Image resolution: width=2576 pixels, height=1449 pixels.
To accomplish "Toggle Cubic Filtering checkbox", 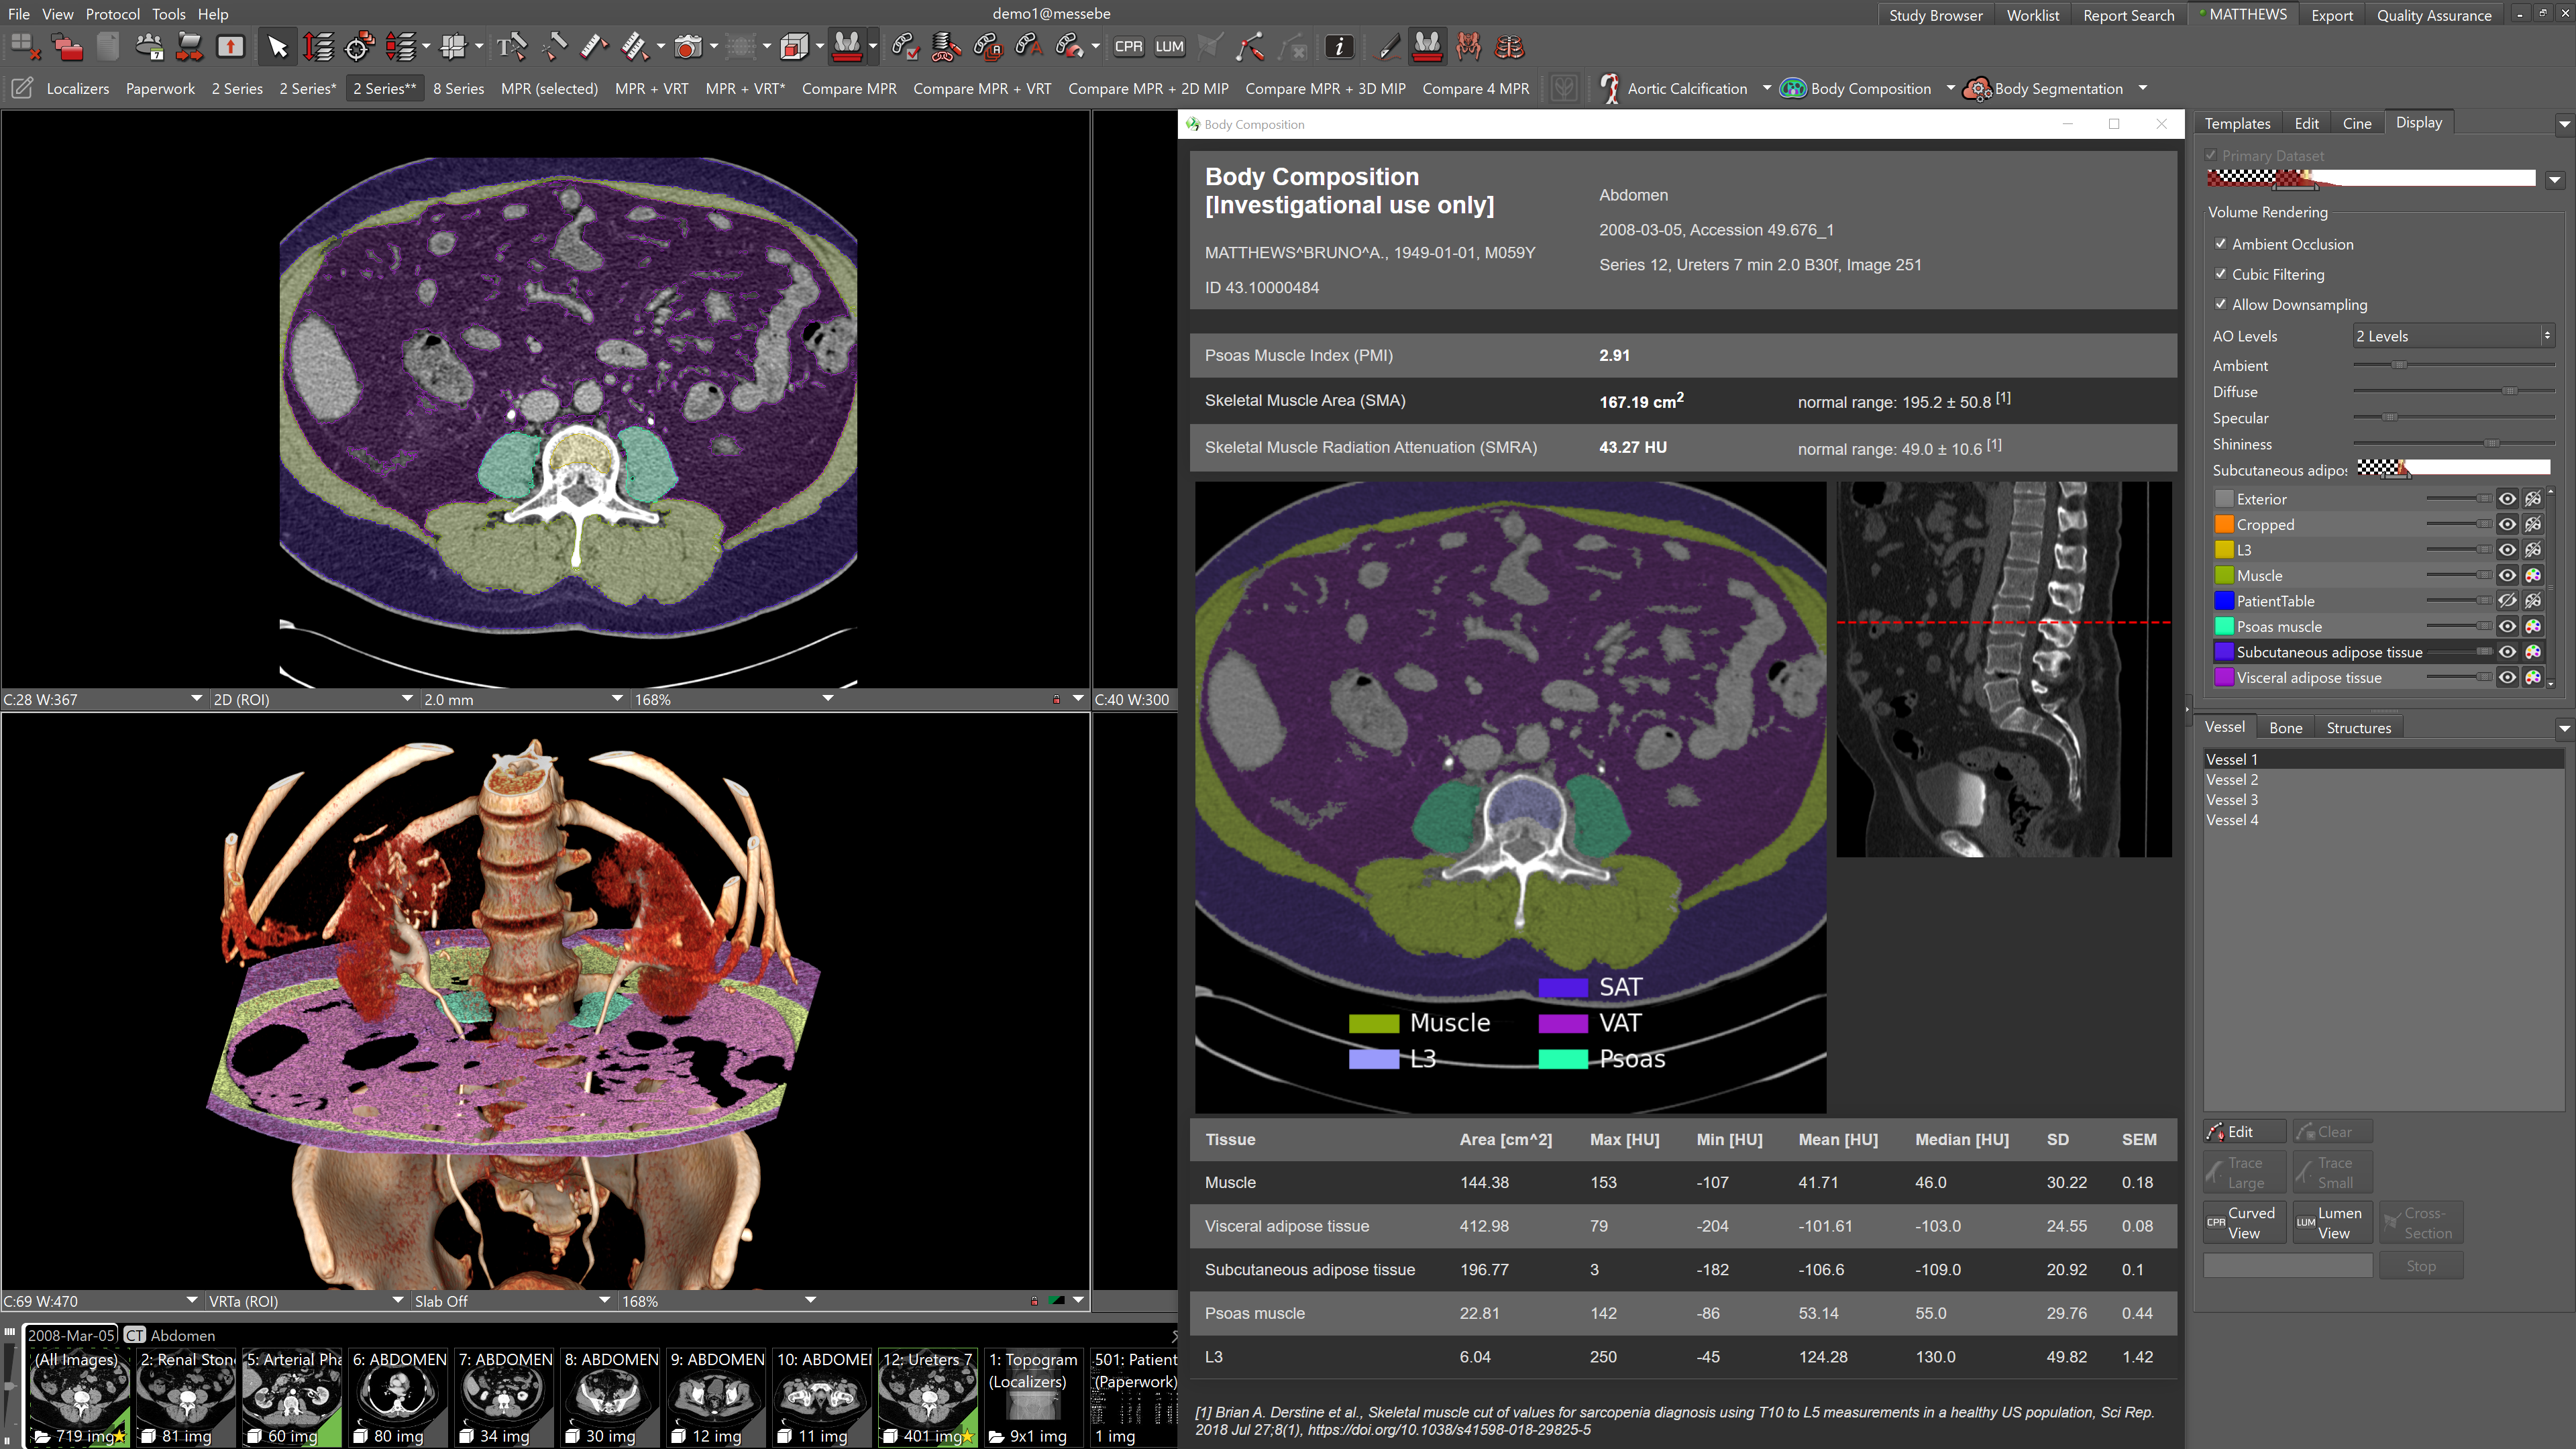I will pos(2220,273).
